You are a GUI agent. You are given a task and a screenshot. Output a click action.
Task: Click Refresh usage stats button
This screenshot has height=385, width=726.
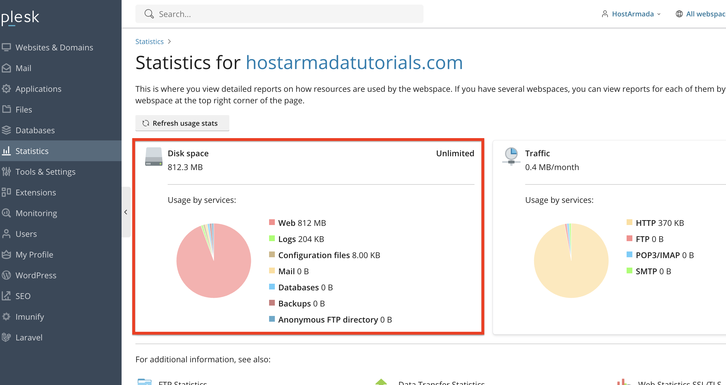(x=182, y=123)
